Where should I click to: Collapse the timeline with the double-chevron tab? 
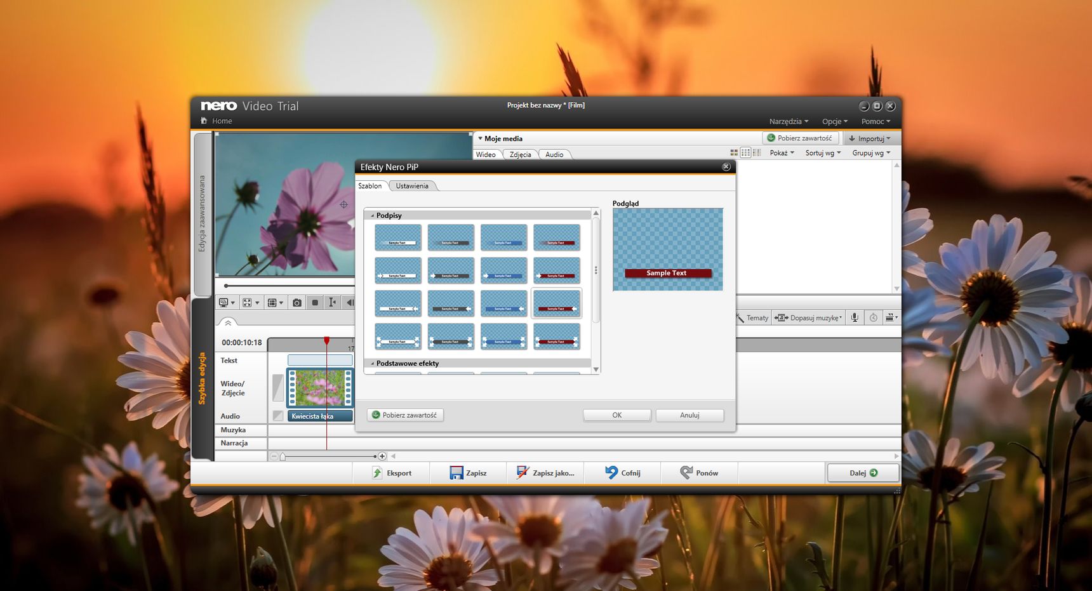[x=228, y=322]
